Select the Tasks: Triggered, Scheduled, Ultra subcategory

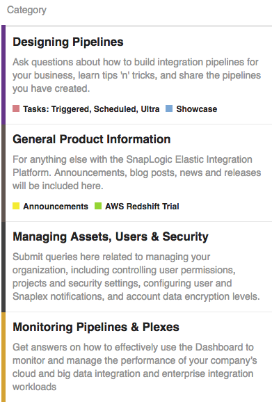pos(91,109)
